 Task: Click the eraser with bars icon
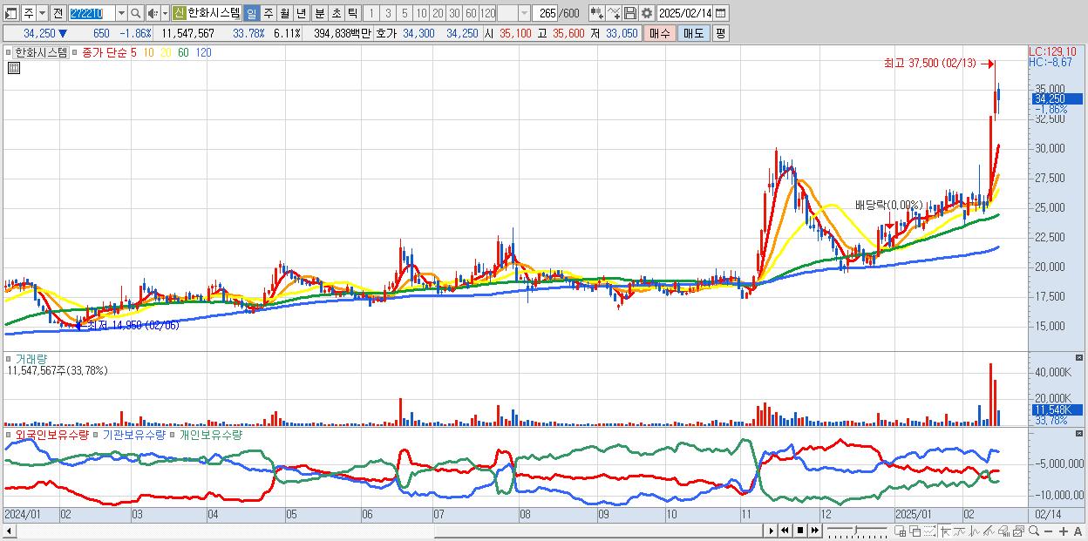point(1003,531)
